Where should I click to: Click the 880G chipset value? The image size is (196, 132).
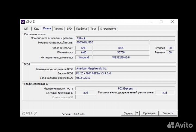tap(121, 48)
